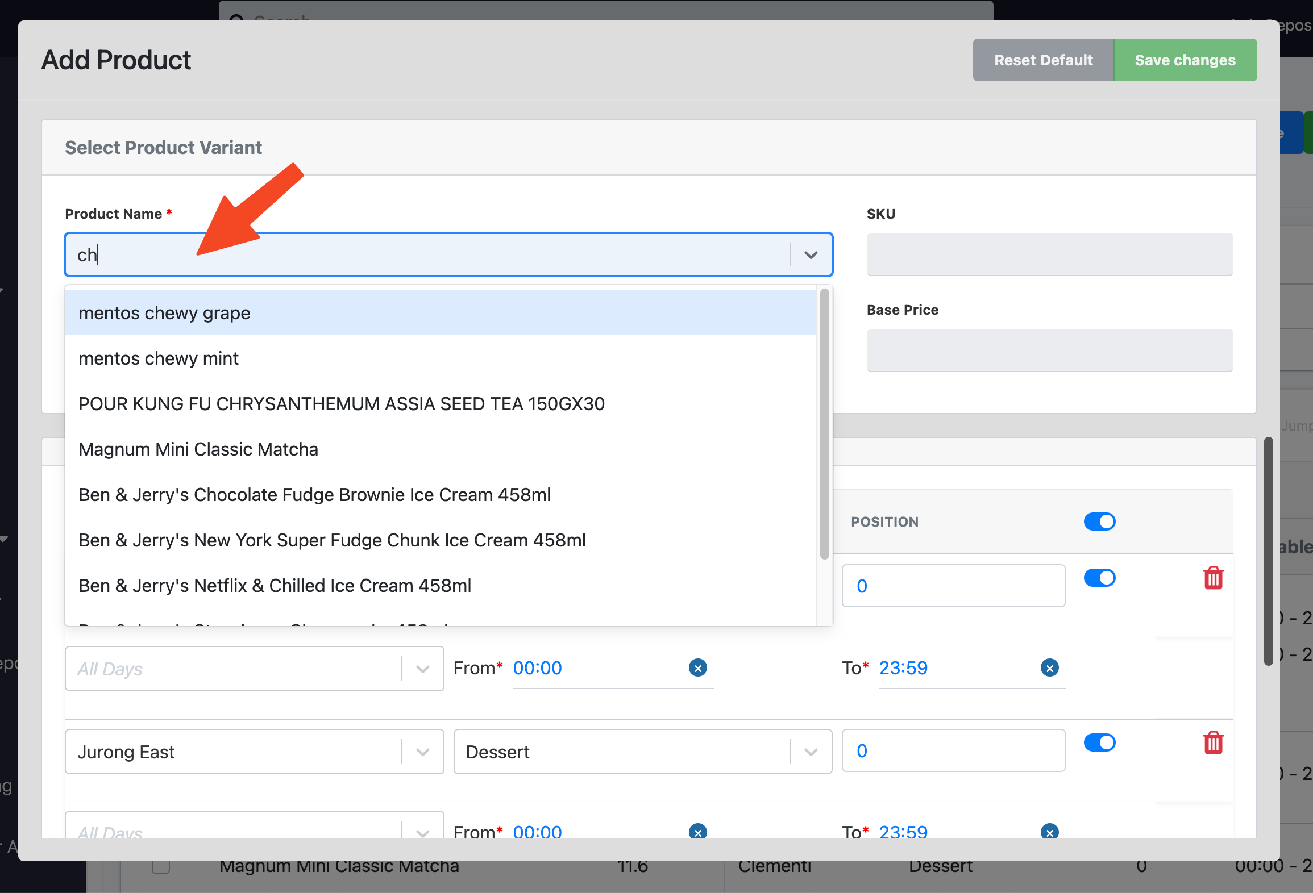The height and width of the screenshot is (893, 1313).
Task: Click the dropdown list scrollbar
Action: coord(824,424)
